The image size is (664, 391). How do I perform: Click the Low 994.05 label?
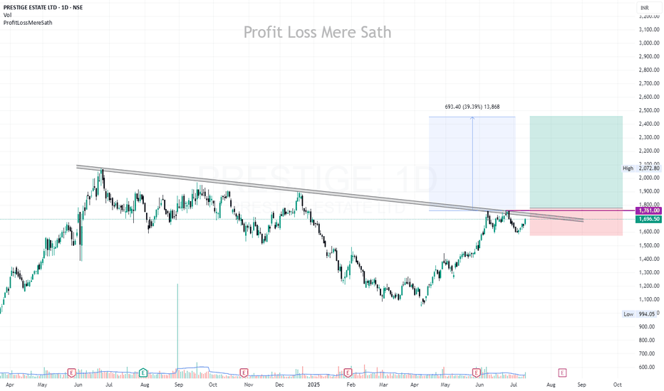click(640, 314)
